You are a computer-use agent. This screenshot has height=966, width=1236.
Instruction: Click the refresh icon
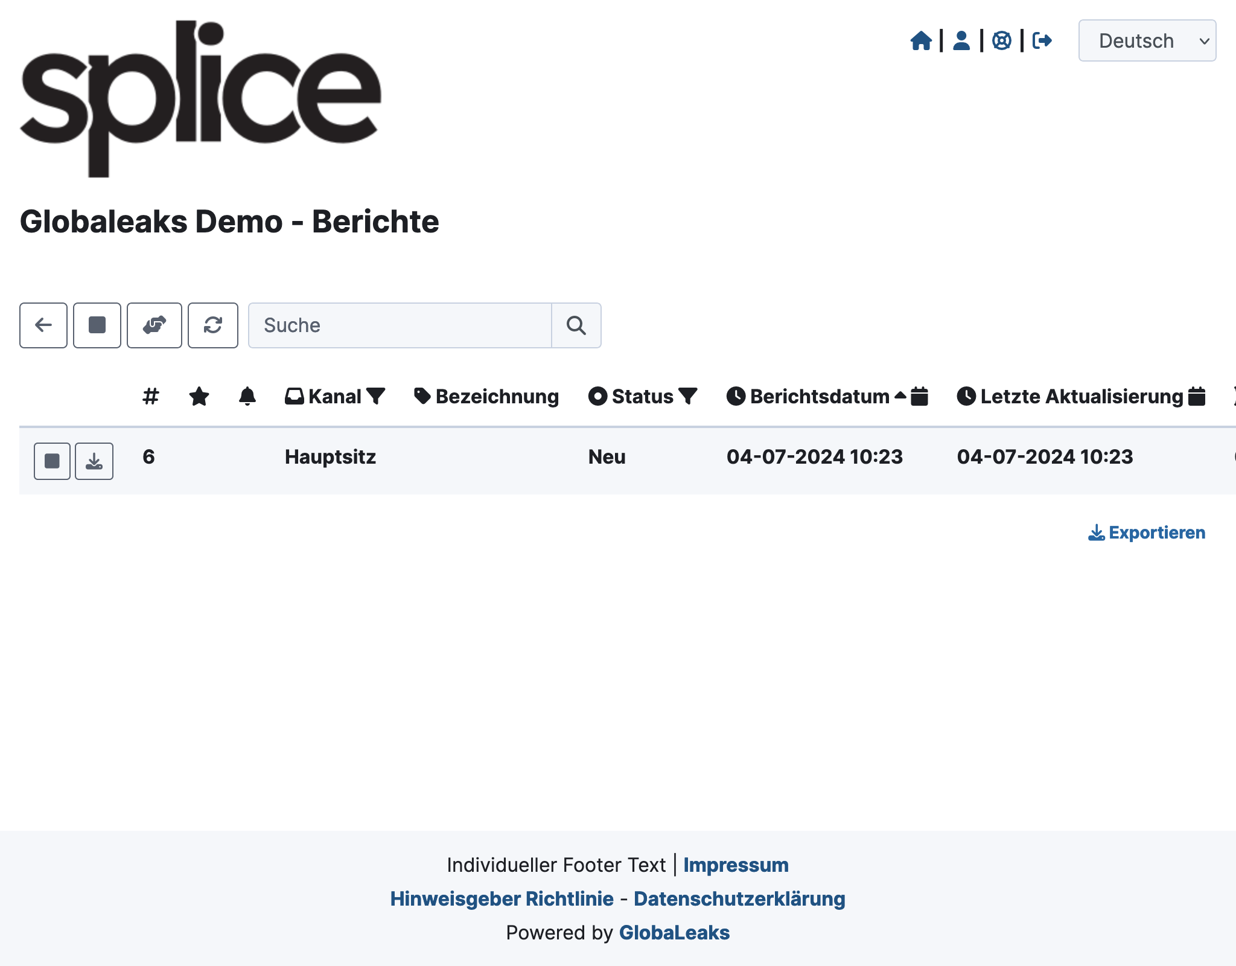point(211,325)
